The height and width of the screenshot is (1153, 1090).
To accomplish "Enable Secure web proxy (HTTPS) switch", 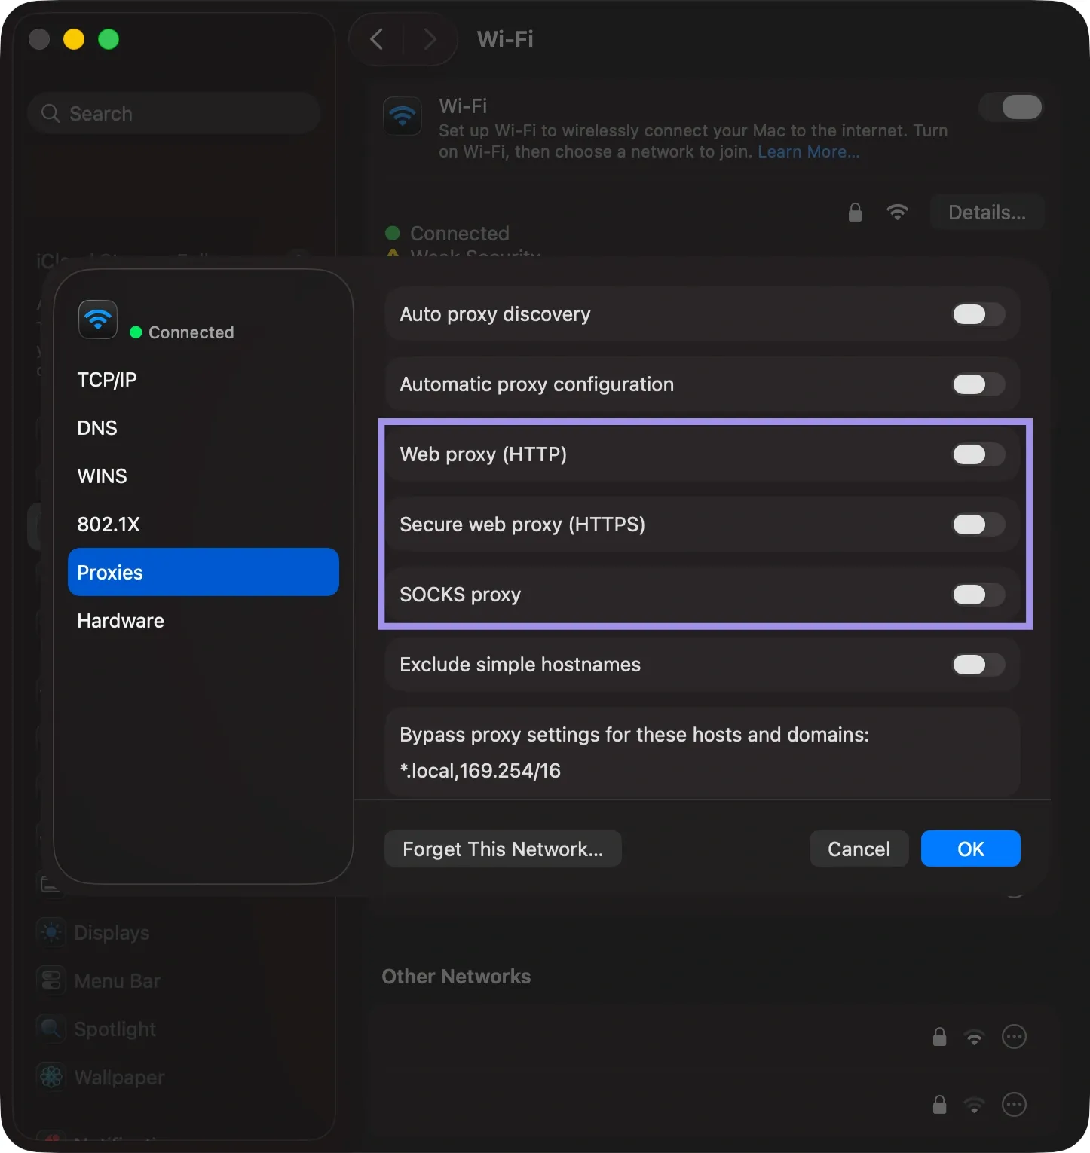I will tap(978, 525).
